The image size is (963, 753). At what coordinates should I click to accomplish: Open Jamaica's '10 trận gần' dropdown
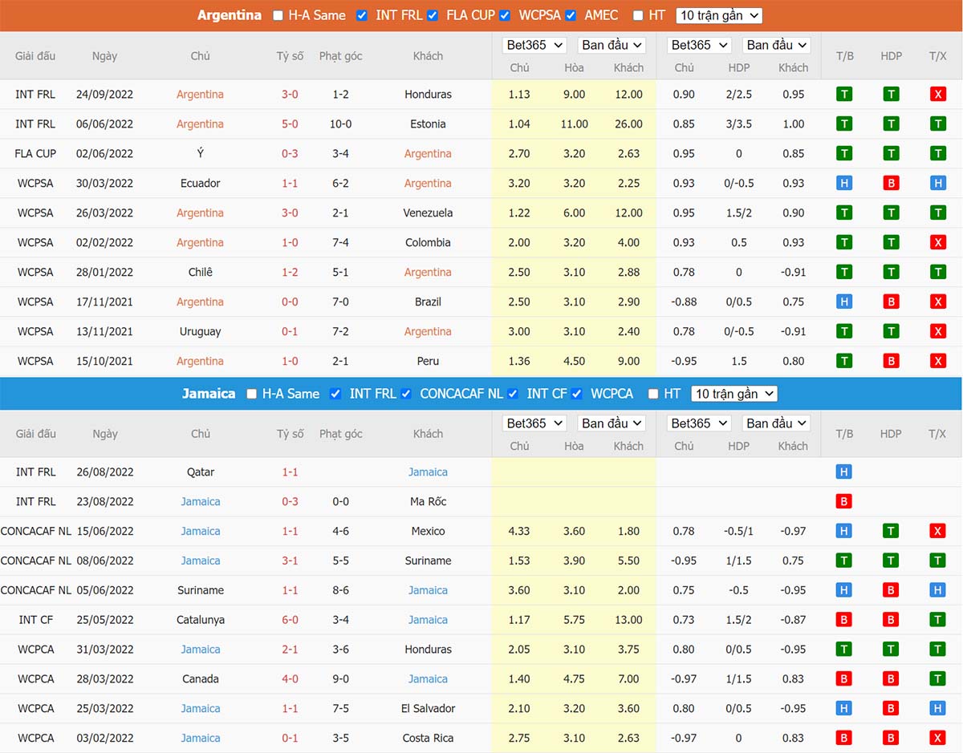(734, 394)
